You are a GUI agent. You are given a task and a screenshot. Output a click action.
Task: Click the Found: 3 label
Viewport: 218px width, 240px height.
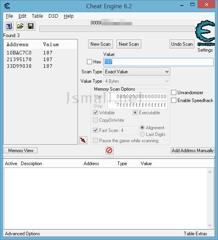coord(11,35)
